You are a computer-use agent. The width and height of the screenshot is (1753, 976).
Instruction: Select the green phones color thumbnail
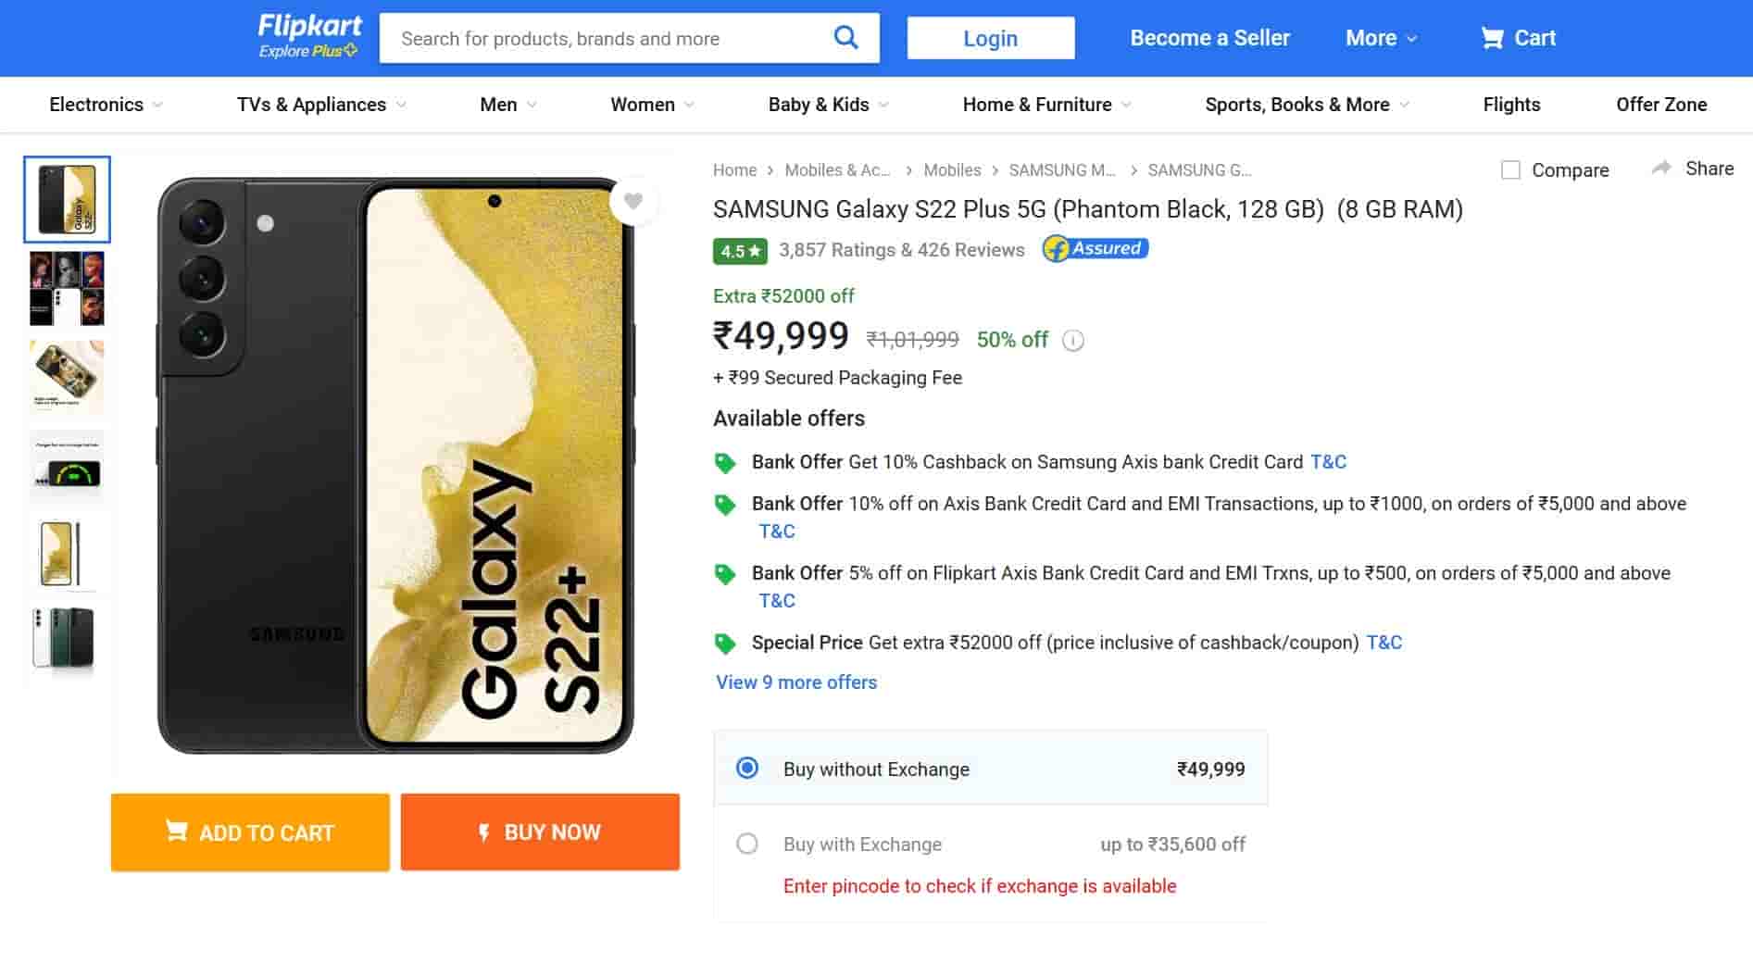[x=66, y=638]
